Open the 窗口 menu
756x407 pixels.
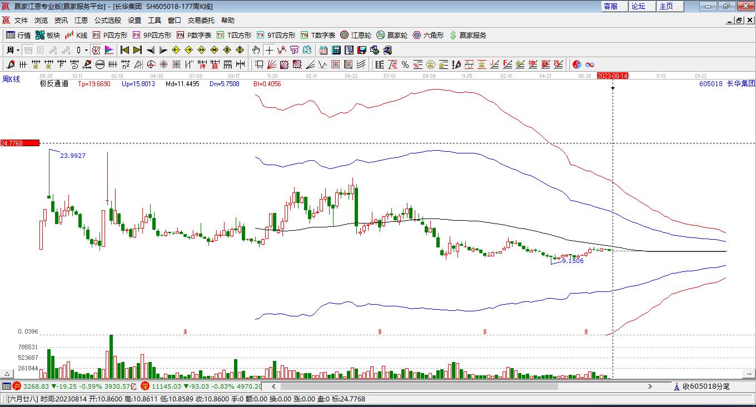point(175,20)
